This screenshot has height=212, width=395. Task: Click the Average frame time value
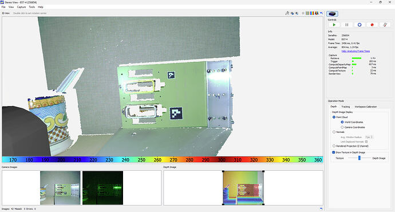click(x=350, y=47)
